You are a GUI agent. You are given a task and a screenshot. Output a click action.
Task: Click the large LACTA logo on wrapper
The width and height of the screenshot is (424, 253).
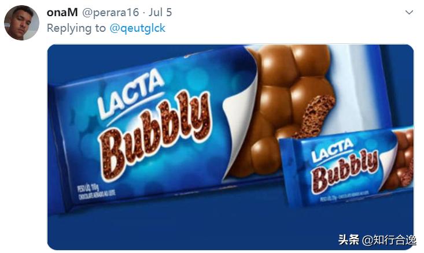[x=131, y=93]
